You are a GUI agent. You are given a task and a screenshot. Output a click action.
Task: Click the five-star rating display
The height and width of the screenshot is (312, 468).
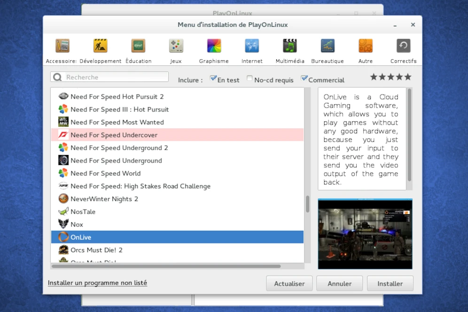click(x=390, y=77)
